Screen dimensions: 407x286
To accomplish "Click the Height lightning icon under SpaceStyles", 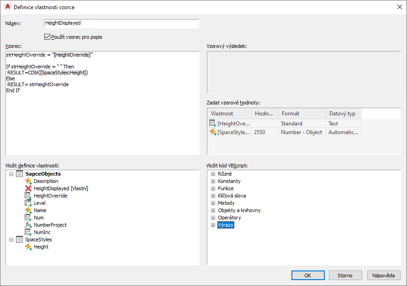I will tap(28, 247).
